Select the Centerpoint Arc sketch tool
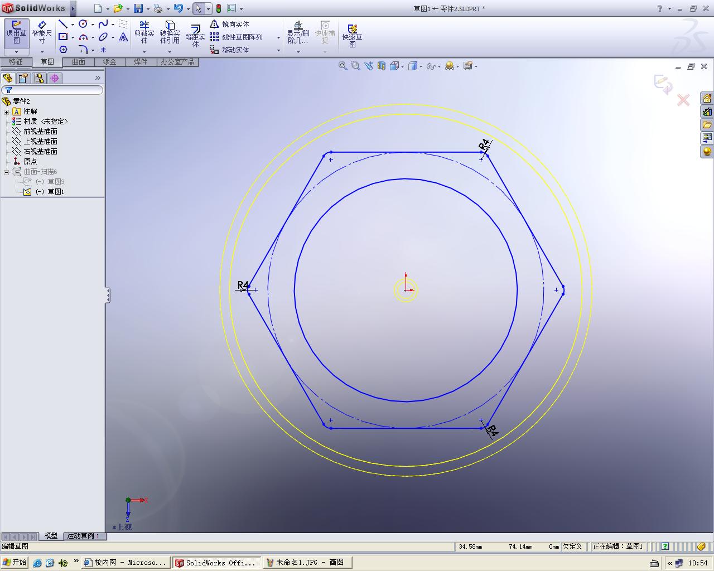 [83, 37]
